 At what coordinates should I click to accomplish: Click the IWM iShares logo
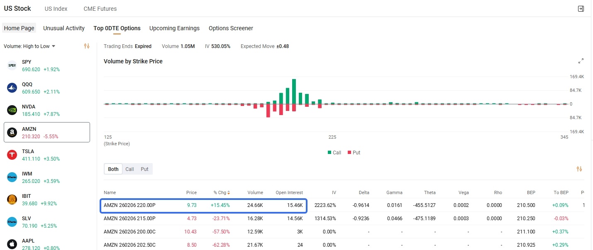12,177
